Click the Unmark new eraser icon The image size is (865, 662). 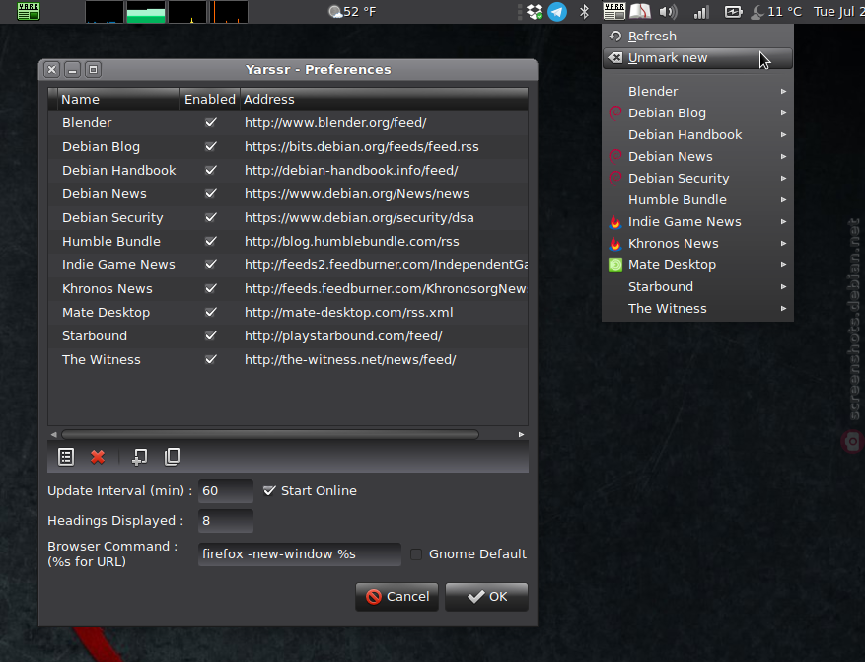(615, 58)
